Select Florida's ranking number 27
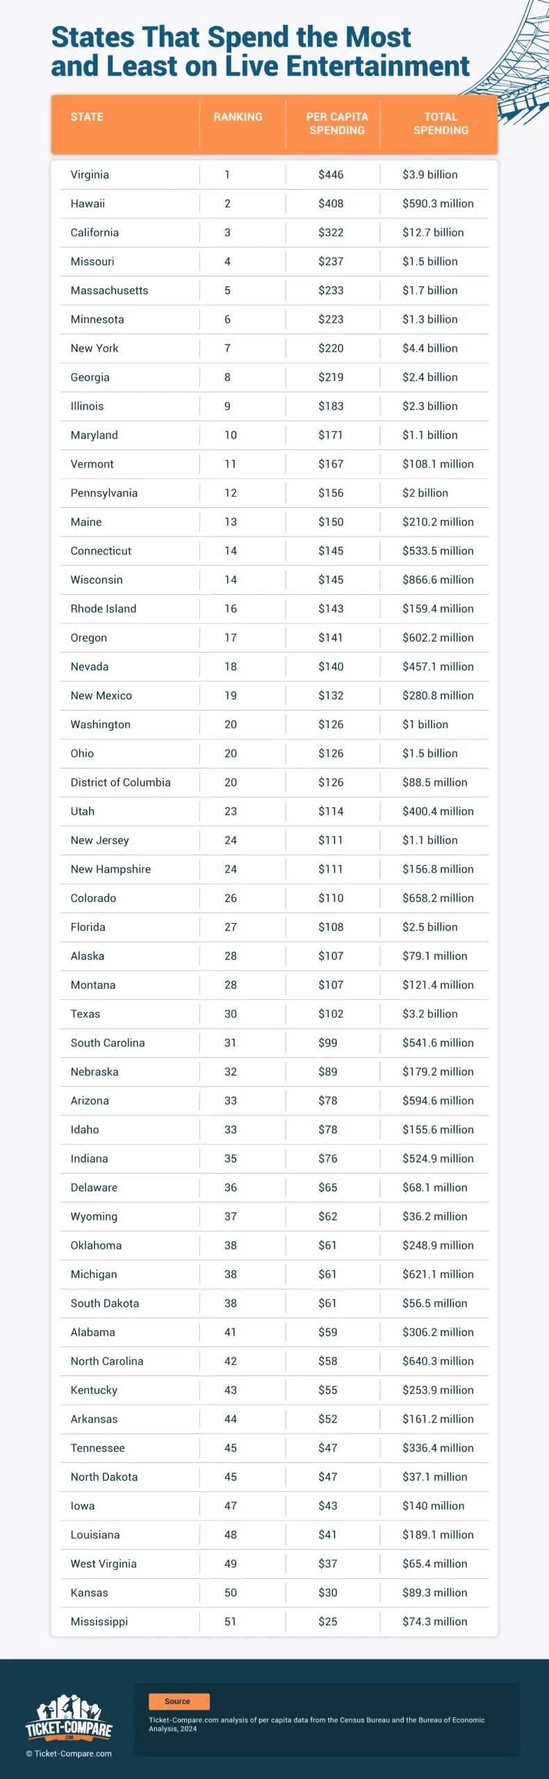 click(x=231, y=927)
